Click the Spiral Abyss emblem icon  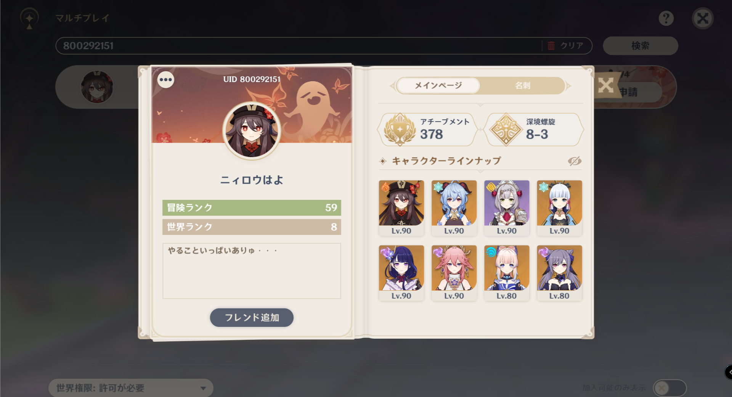pos(506,130)
